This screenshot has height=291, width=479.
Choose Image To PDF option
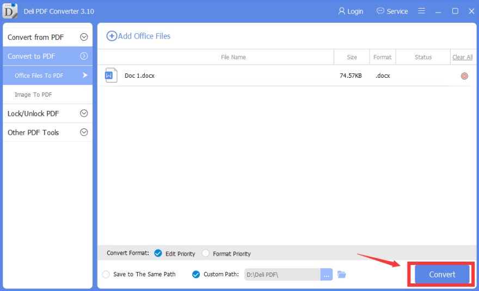[48, 94]
